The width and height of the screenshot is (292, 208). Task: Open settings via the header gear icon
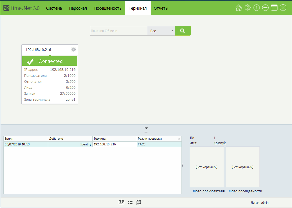tap(248, 8)
